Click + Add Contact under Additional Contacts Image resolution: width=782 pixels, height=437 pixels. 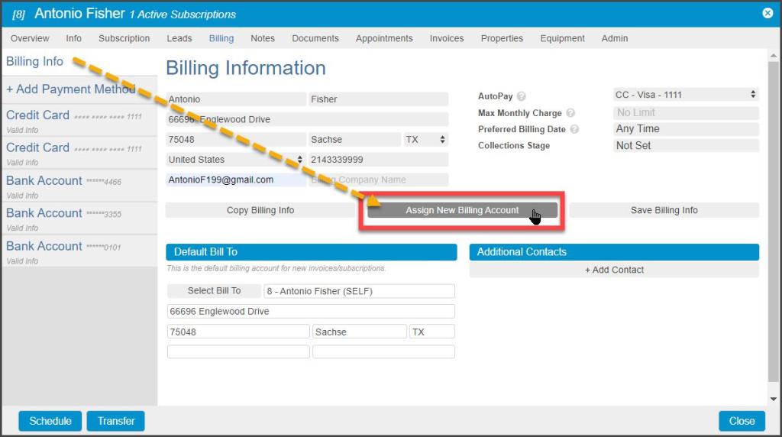pos(614,270)
